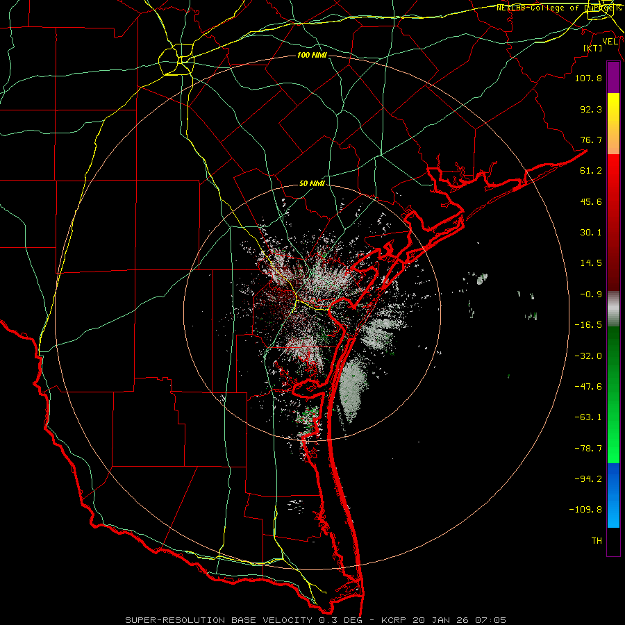Image resolution: width=625 pixels, height=625 pixels.
Task: Click the 92.3 legend value
Action: [x=591, y=109]
